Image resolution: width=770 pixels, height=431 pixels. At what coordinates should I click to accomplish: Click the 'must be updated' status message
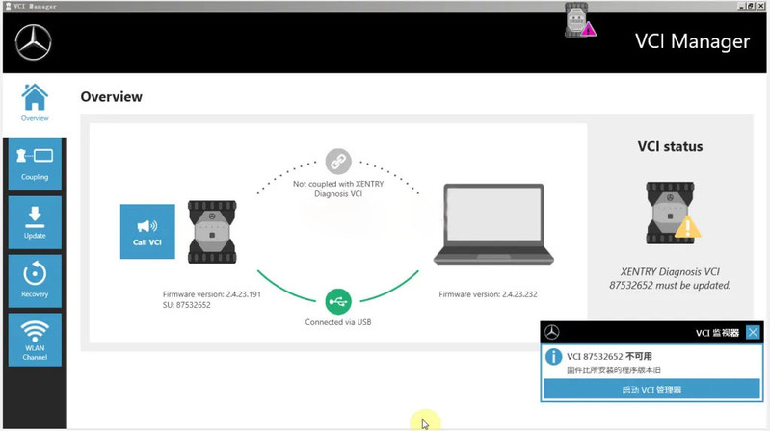click(670, 278)
